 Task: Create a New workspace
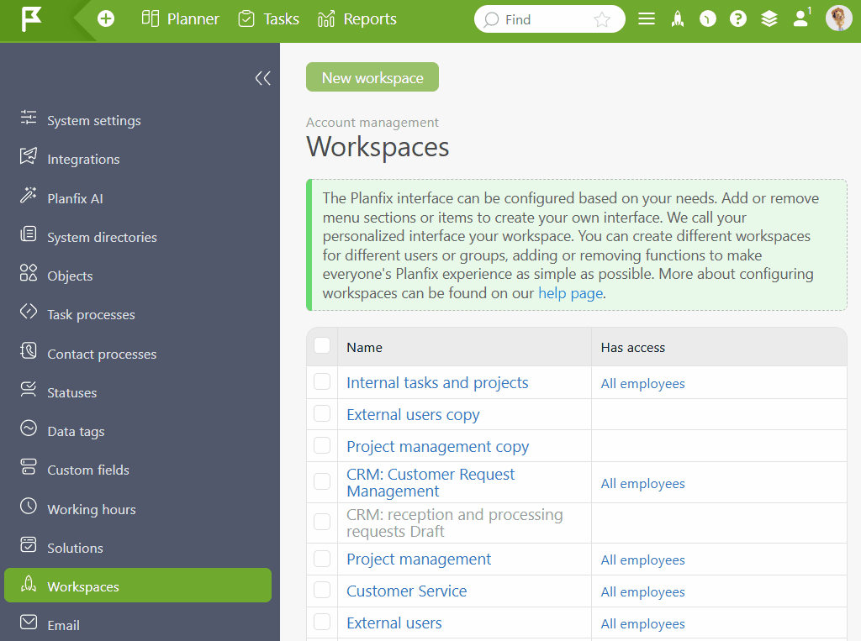point(372,77)
